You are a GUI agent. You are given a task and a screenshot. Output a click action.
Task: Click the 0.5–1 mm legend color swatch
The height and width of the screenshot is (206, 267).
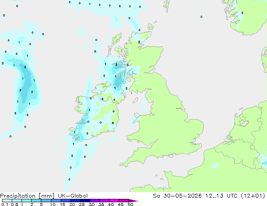pos(17,201)
